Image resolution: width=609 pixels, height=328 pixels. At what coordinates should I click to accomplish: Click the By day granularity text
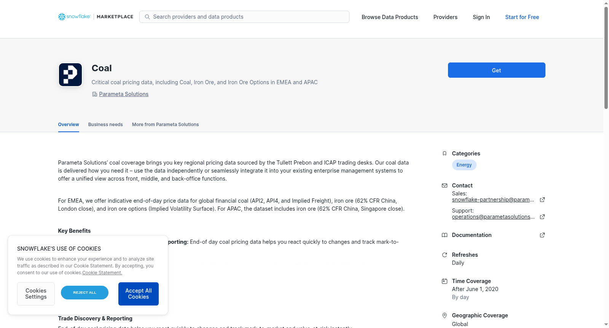coord(461,297)
